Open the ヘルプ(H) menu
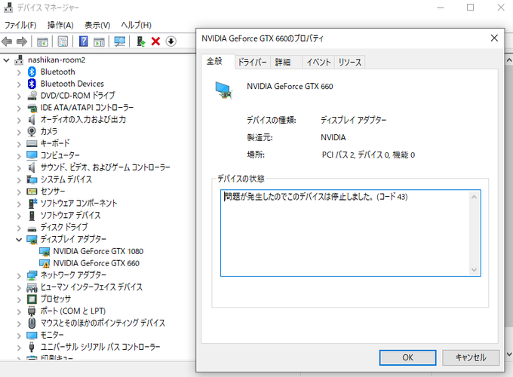Screen dimensions: 513x377 coord(136,25)
